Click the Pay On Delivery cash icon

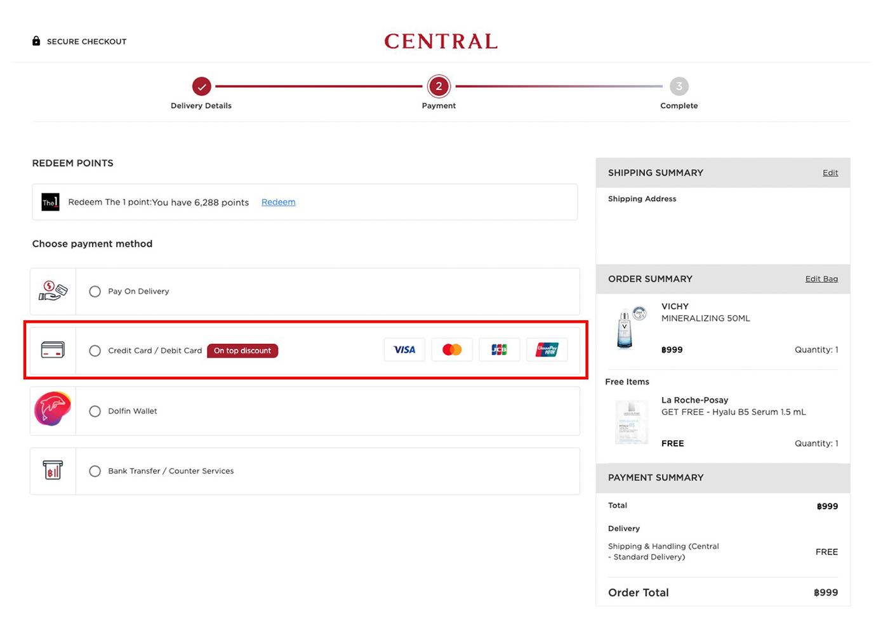point(53,291)
